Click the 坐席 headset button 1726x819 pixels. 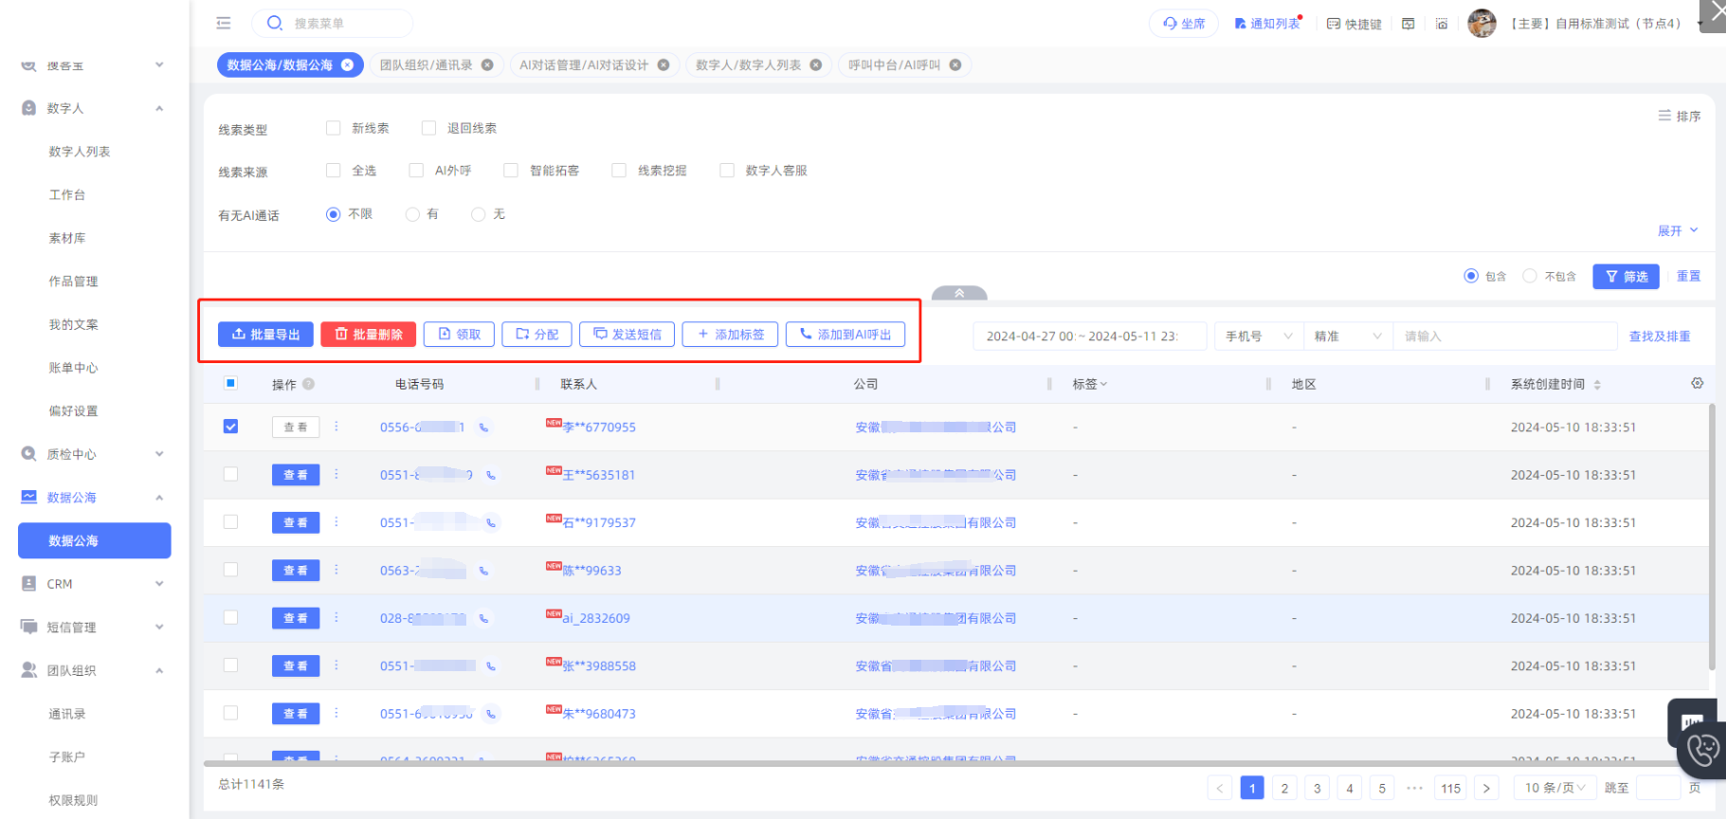click(1184, 24)
